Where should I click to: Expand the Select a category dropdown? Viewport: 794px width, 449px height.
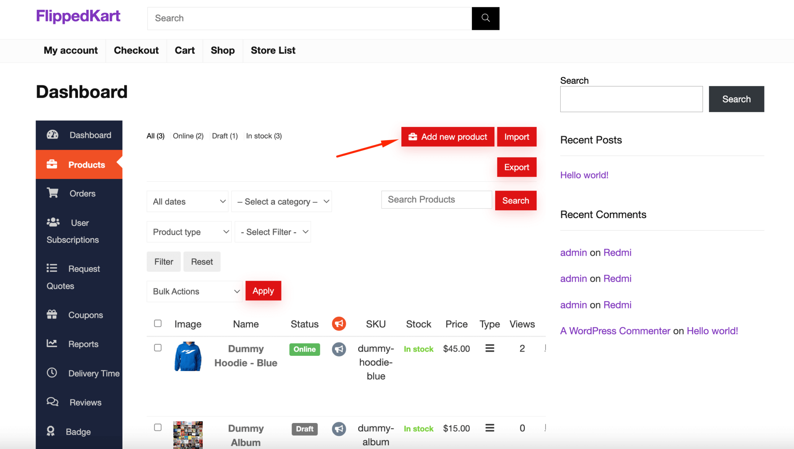(281, 201)
